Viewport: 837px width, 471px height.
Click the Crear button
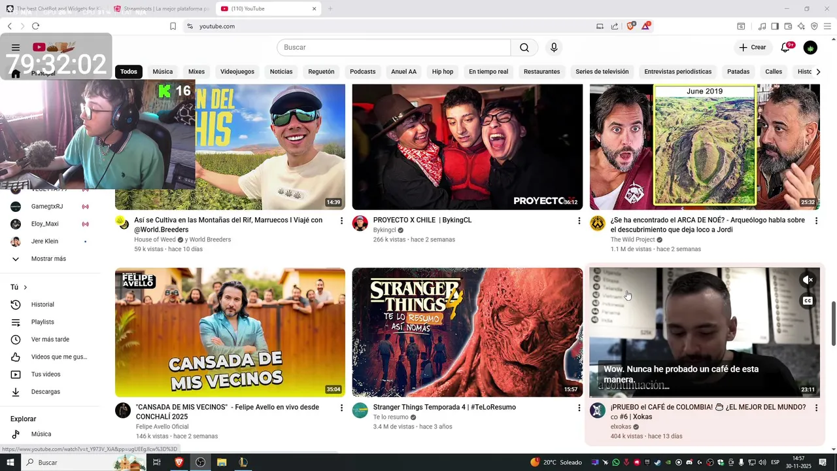coord(753,47)
